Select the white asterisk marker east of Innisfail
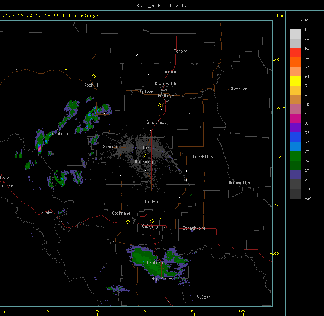Screen dimensions: 324x316 pyautogui.click(x=189, y=114)
